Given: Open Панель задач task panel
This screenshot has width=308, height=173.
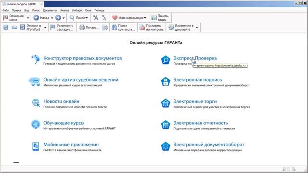Looking at the screenshot, I should [160, 18].
